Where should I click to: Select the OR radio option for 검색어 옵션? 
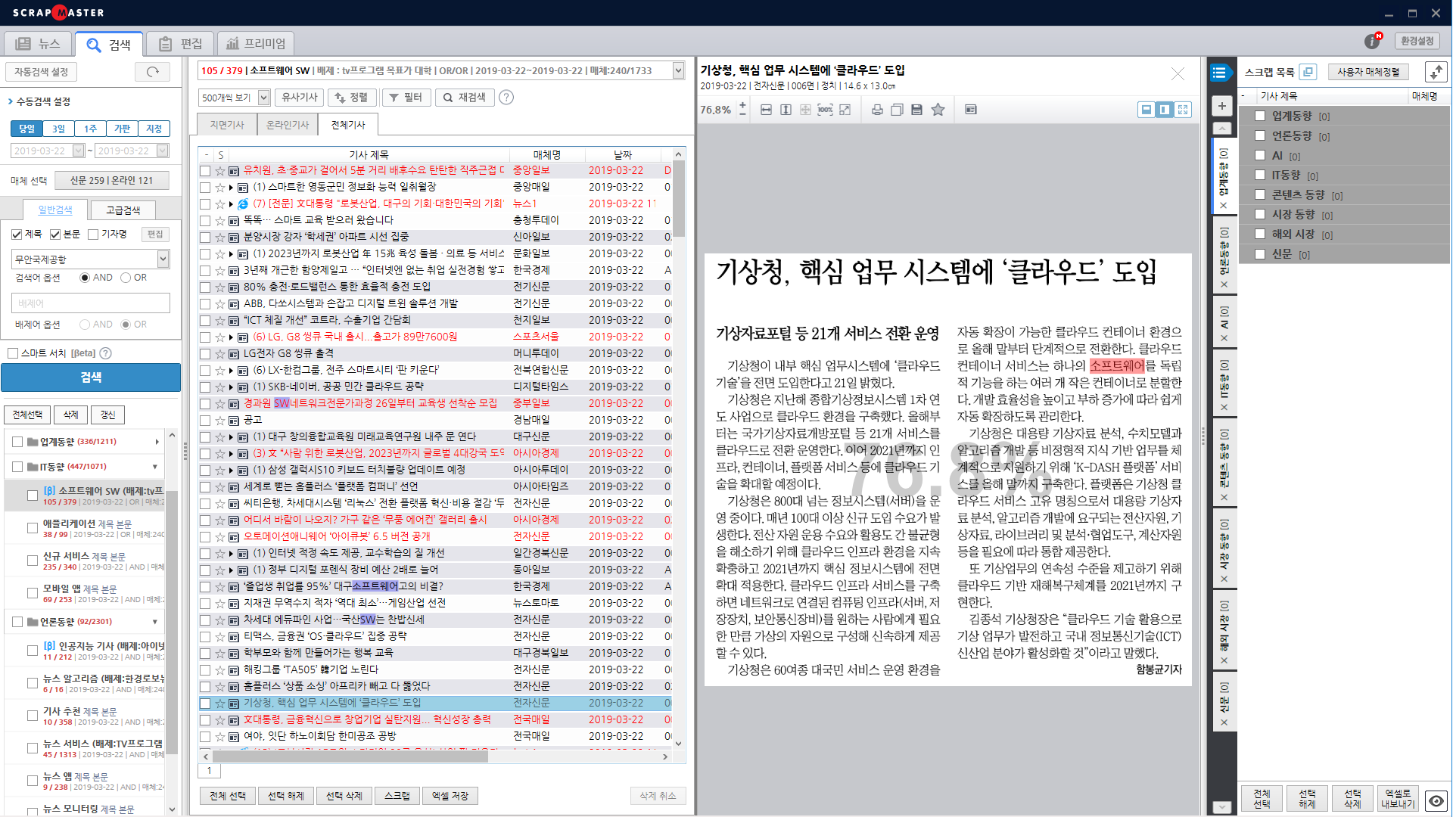[126, 278]
